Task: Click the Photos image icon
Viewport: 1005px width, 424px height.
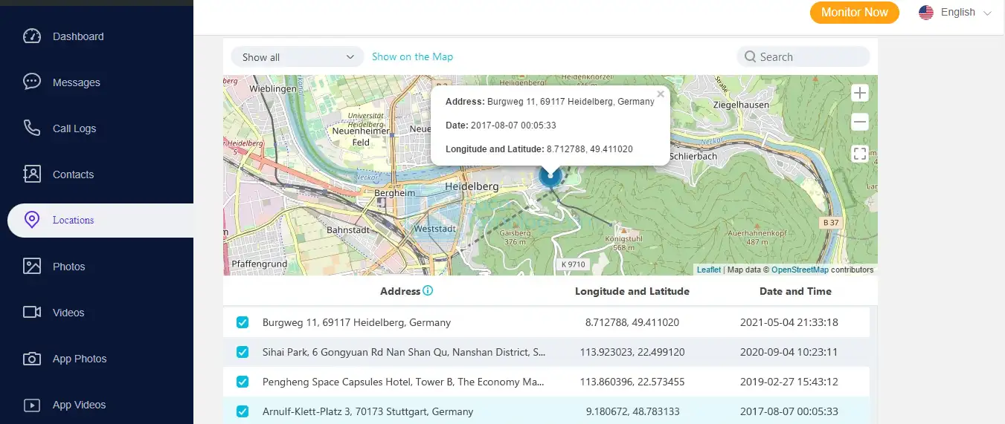Action: point(31,267)
